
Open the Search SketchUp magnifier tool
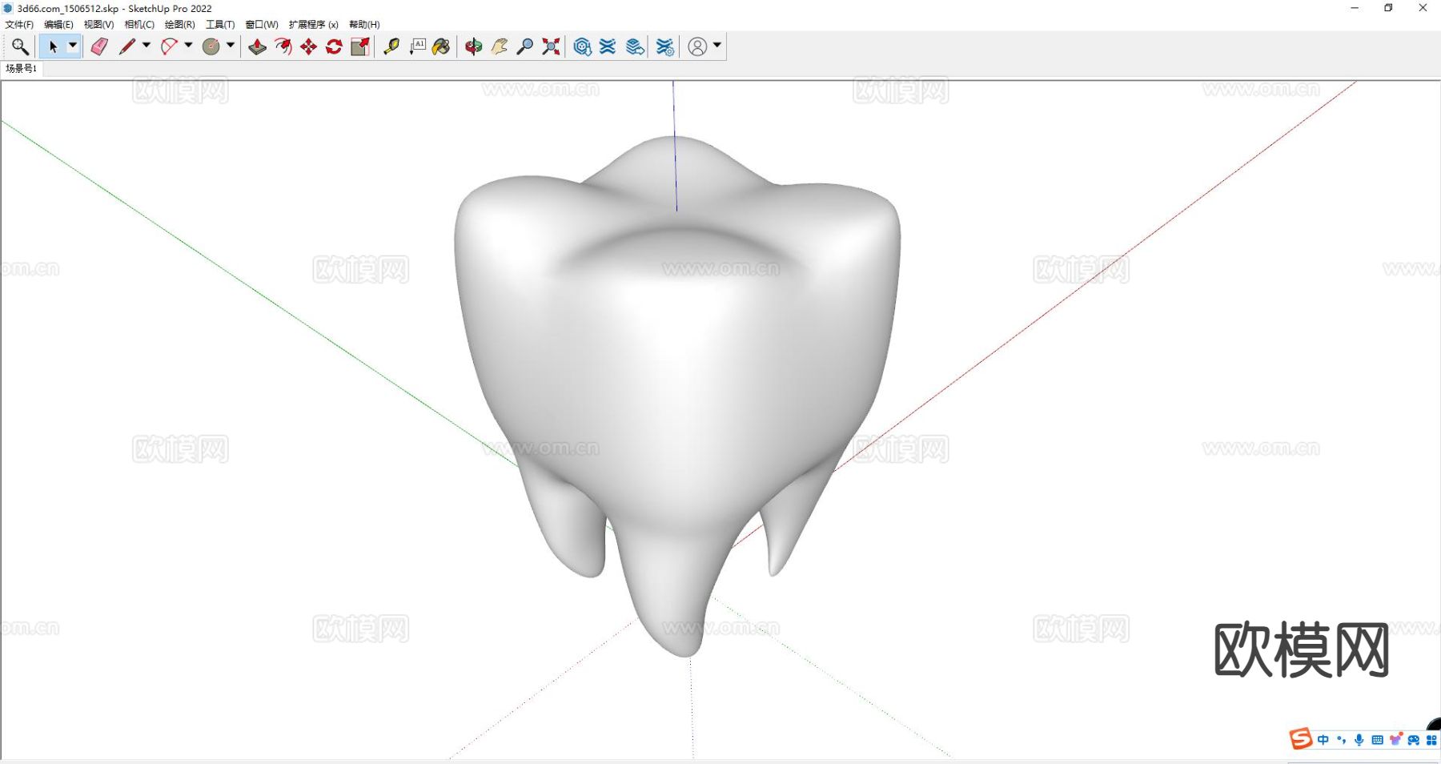[20, 46]
